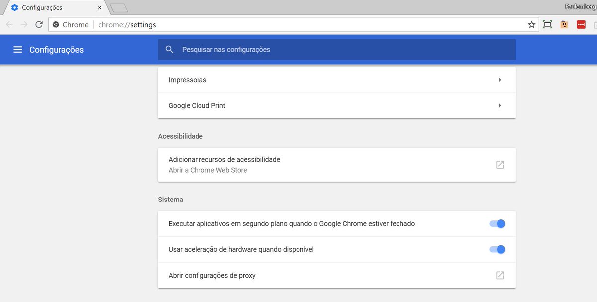The width and height of the screenshot is (597, 302).
Task: Click Usar aceleração de hardware label
Action: [241, 249]
